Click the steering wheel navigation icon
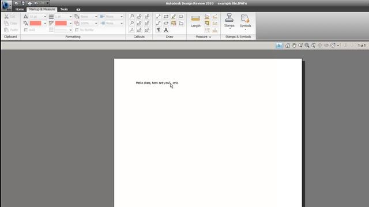This screenshot has width=369, height=207. pos(333,45)
